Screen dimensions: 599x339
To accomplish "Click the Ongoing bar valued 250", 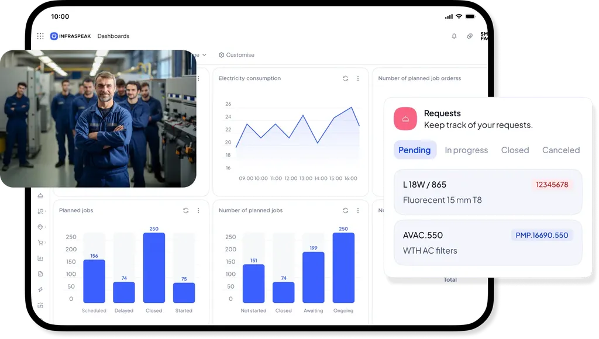I will click(343, 268).
